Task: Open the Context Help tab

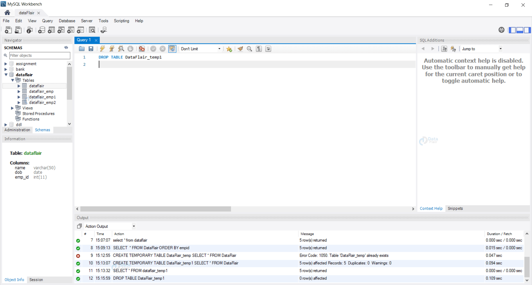Action: 431,208
